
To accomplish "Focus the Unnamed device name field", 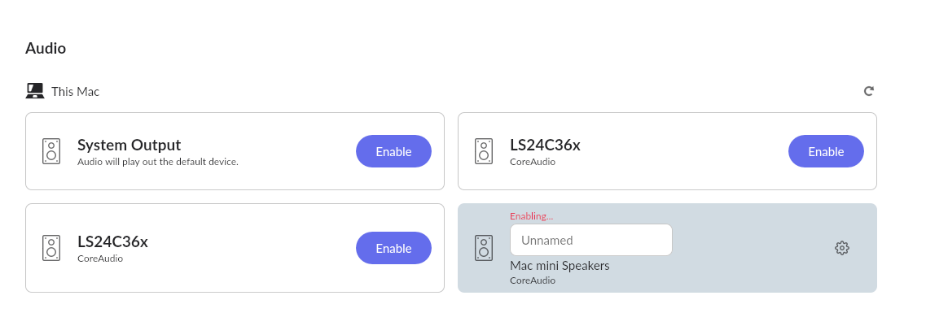I will click(590, 240).
